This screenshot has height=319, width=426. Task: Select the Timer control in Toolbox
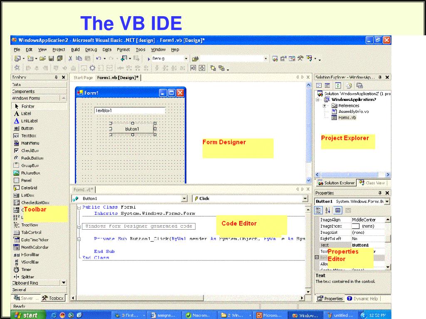click(22, 270)
